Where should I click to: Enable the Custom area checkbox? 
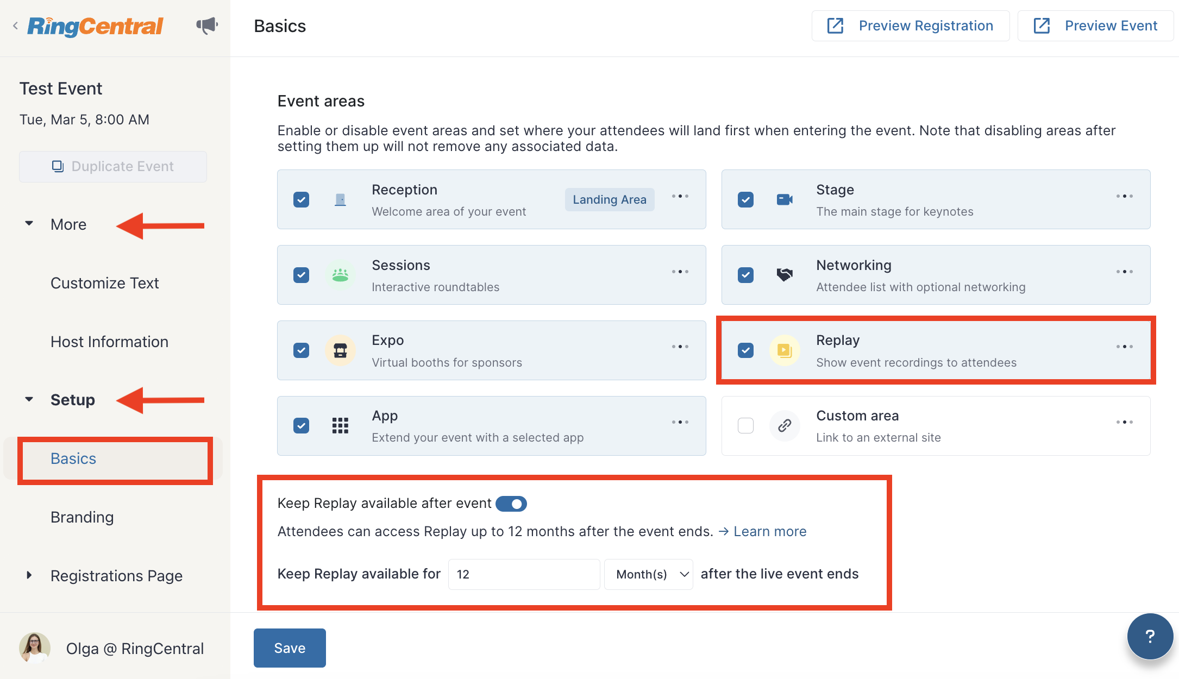(x=745, y=425)
